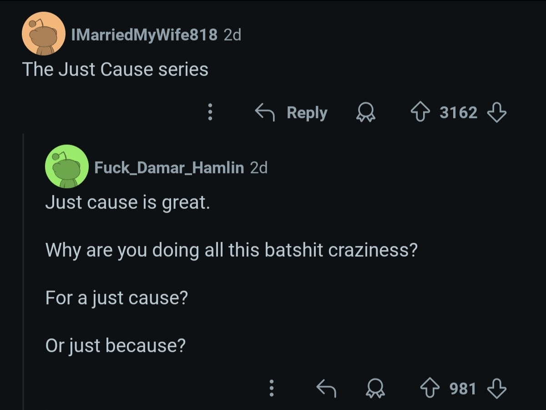Open the green avatar of Fuck_Damar_Hamlin
Viewport: 546px width, 410px height.
[67, 167]
